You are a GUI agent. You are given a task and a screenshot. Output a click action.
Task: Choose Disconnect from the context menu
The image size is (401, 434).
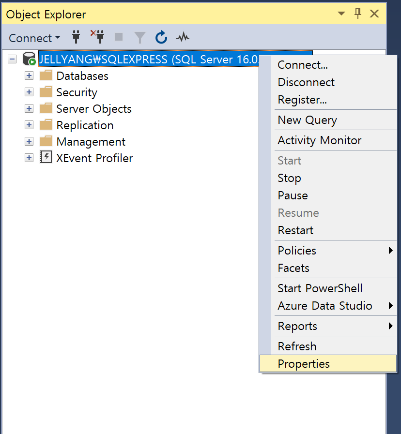(x=328, y=82)
